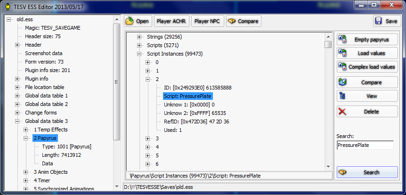Viewport: 406px width, 195px height.
Task: Select Magic: TESV_SAVEGAME row
Action: 53,28
